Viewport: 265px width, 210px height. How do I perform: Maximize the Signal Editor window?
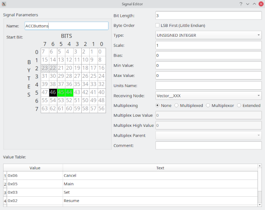(254, 4)
